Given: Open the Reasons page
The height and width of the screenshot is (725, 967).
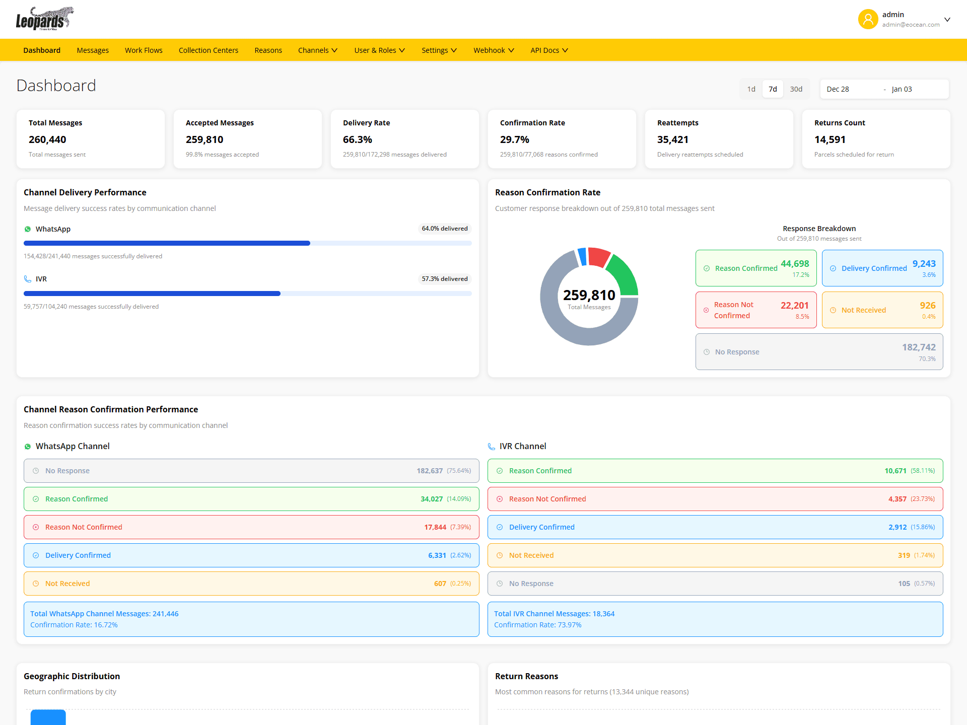Looking at the screenshot, I should pyautogui.click(x=268, y=50).
